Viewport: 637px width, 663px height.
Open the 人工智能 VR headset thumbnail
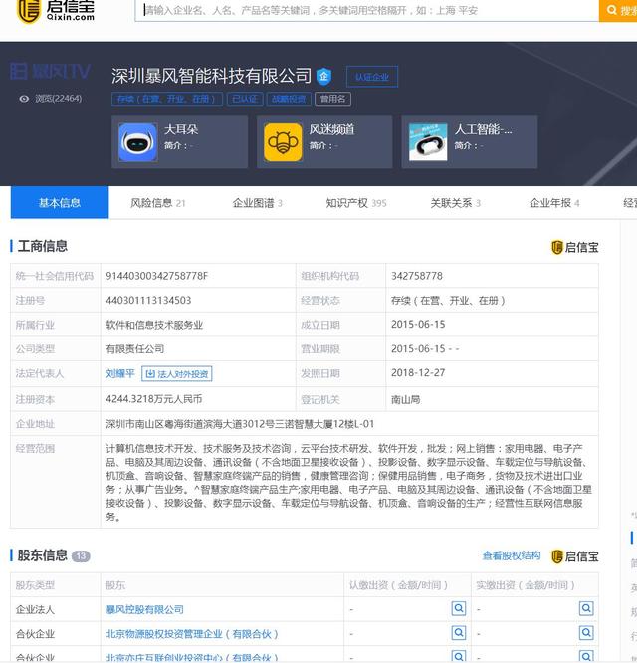(428, 142)
